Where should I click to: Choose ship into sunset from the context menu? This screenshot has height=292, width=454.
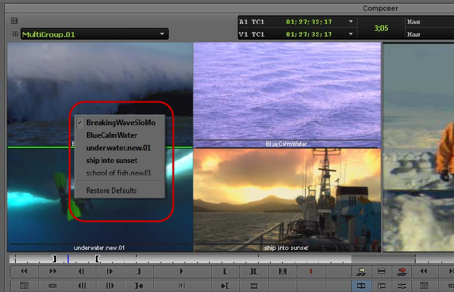point(120,160)
